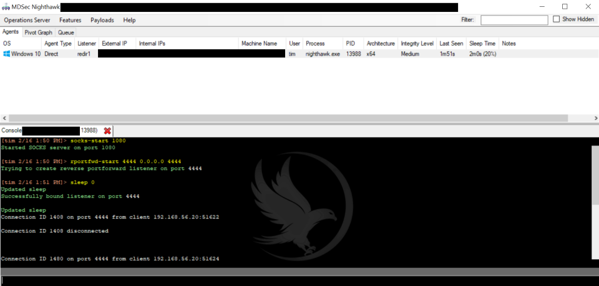Click the Connection ID 1480 from client line
Viewport: 599px width, 286px height.
point(110,259)
